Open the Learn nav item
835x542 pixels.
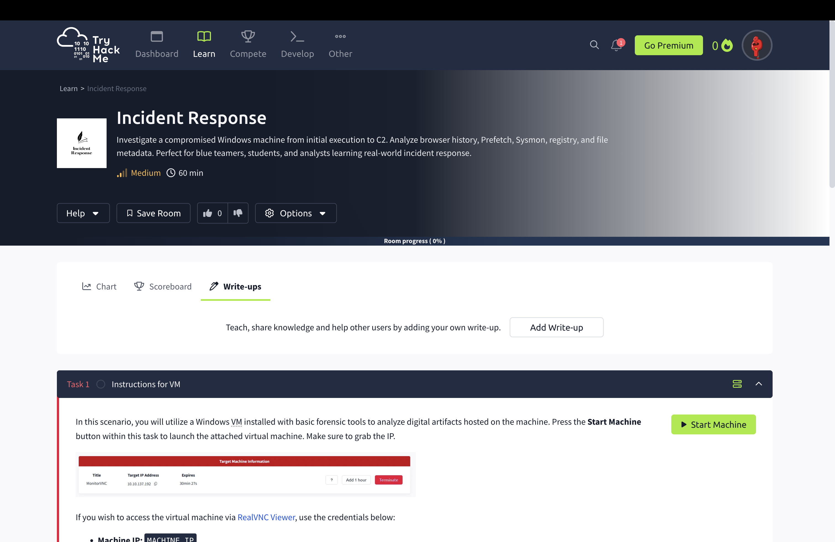(x=204, y=45)
